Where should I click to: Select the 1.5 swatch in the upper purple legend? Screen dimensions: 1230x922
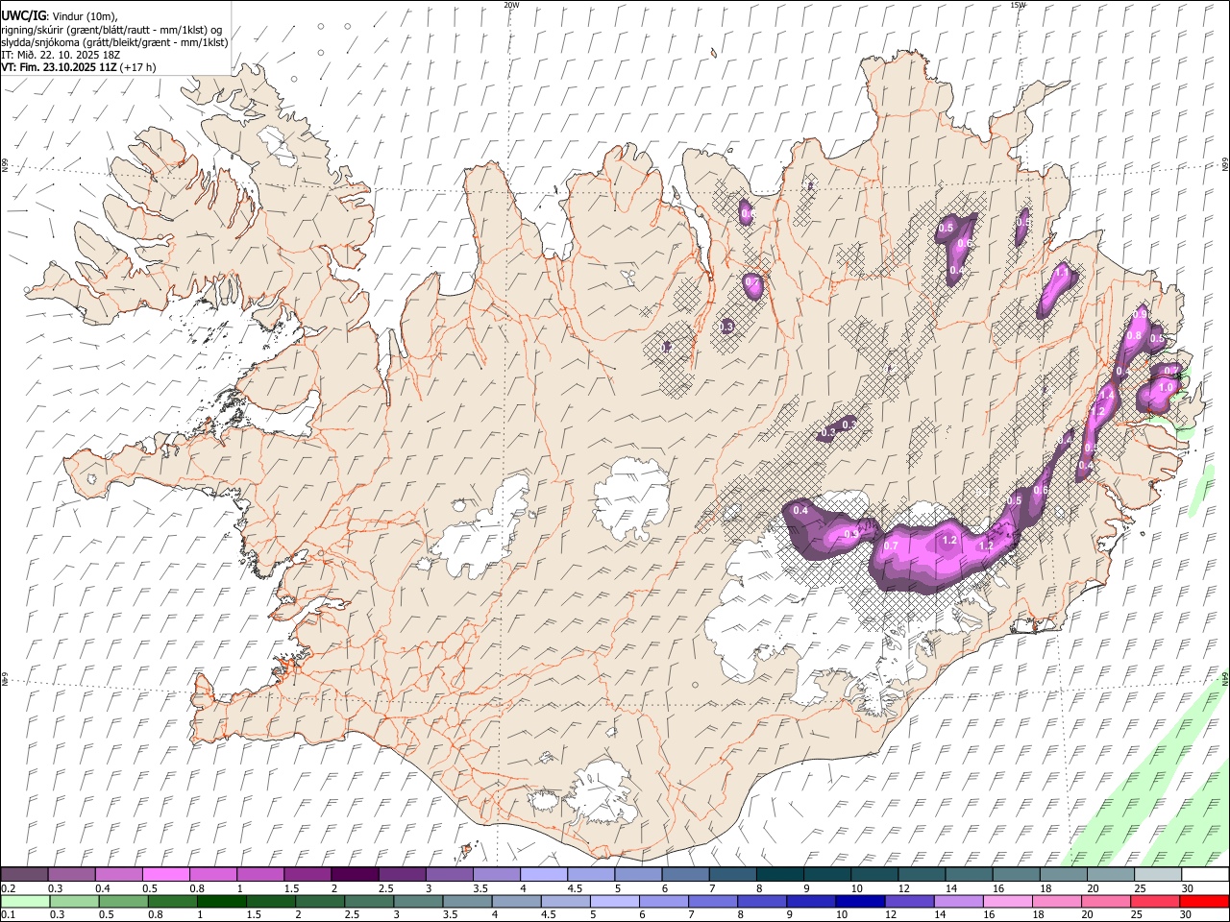point(307,874)
